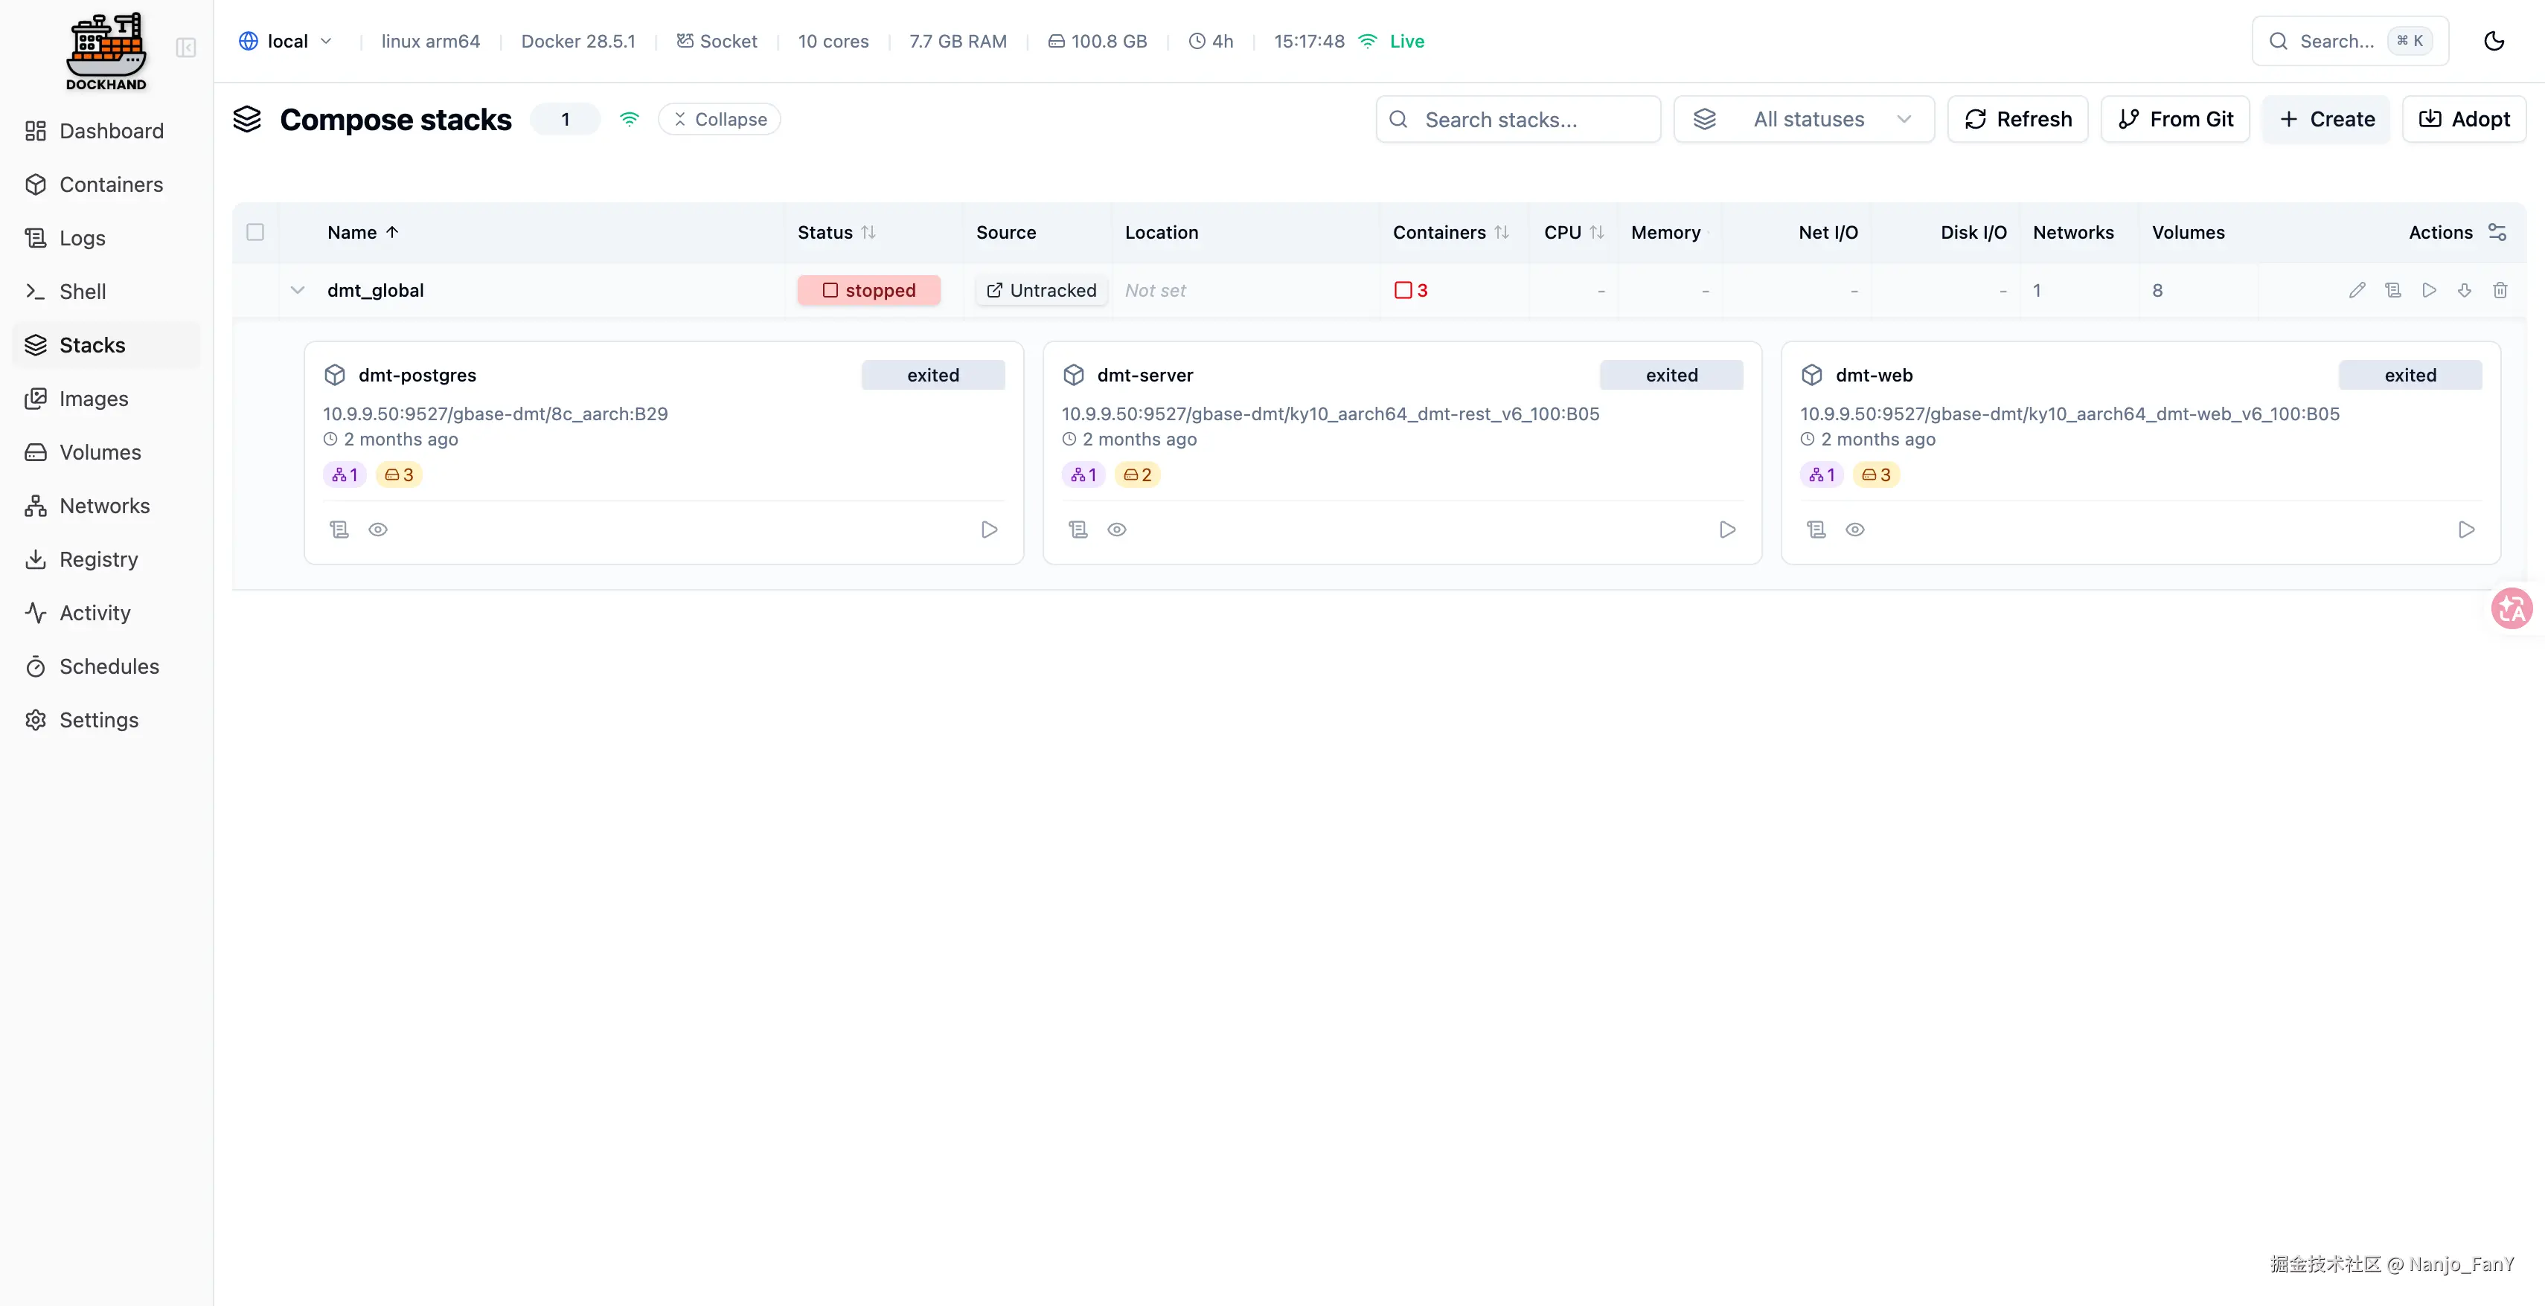
Task: Start the dmt-server container
Action: [1727, 530]
